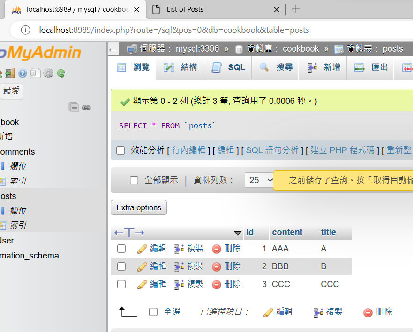Click the inline edit (行內編輯) link
The height and width of the screenshot is (332, 413).
[x=188, y=150]
